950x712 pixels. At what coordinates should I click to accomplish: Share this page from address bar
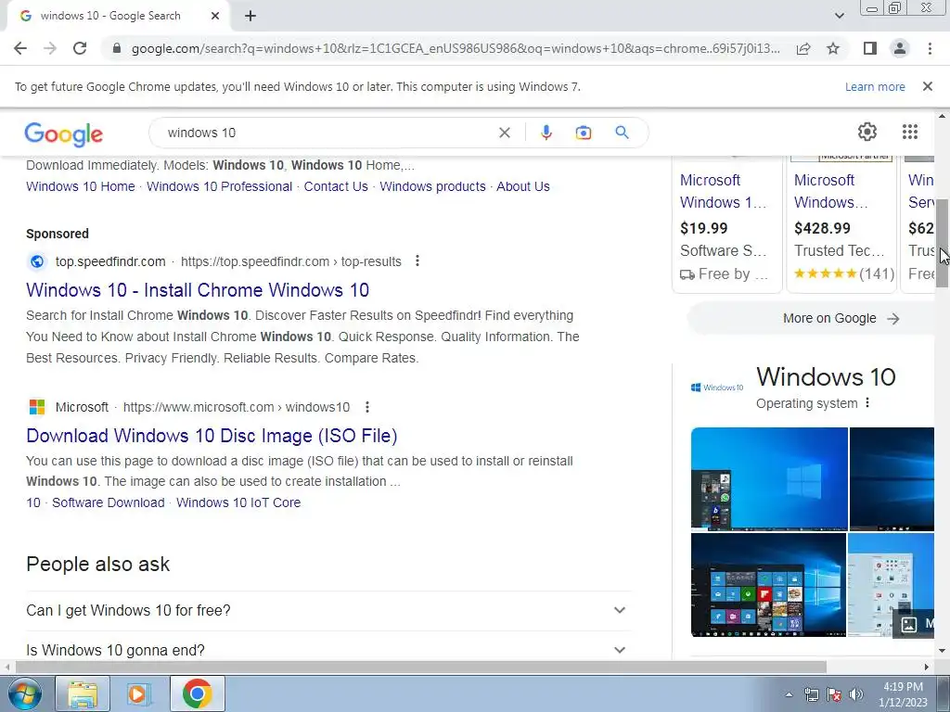coord(803,48)
